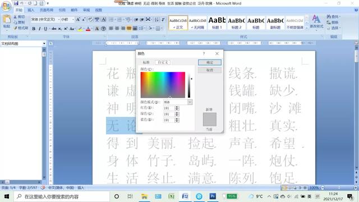Open the color mode RGB dropdown

click(190, 102)
